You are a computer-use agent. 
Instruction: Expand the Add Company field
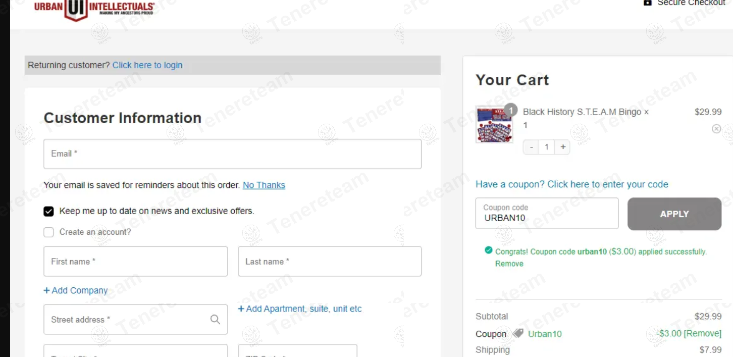pos(76,290)
